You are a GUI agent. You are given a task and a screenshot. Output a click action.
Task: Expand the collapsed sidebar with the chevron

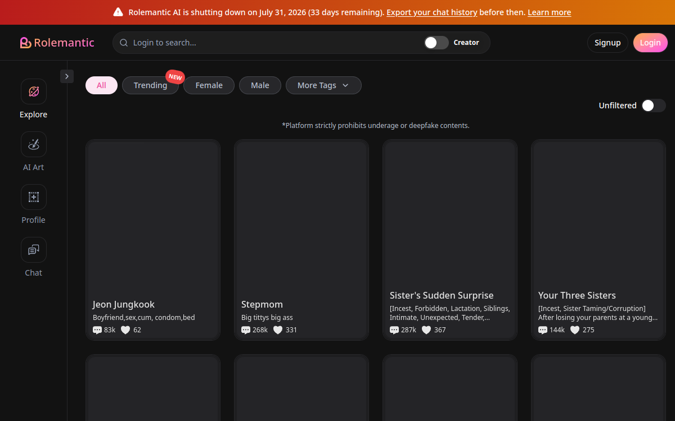tap(67, 76)
